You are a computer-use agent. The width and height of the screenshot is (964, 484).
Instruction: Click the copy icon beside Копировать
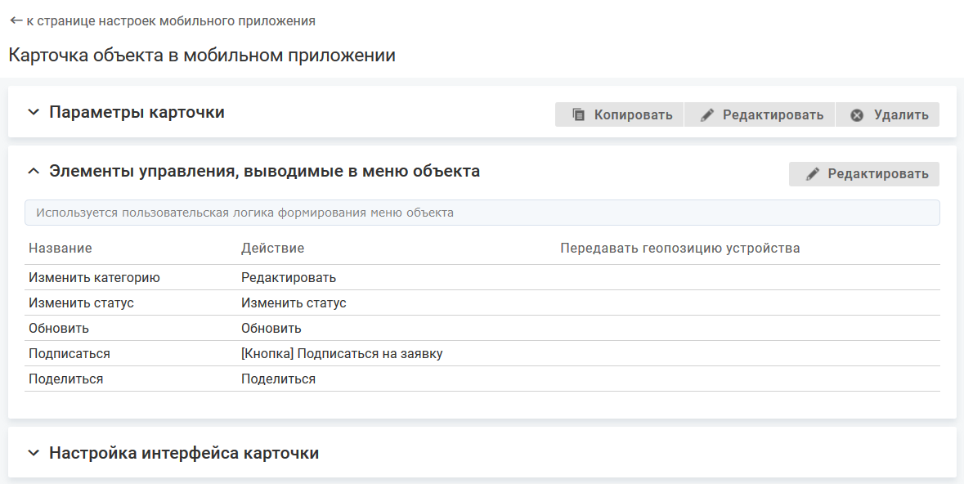(578, 114)
